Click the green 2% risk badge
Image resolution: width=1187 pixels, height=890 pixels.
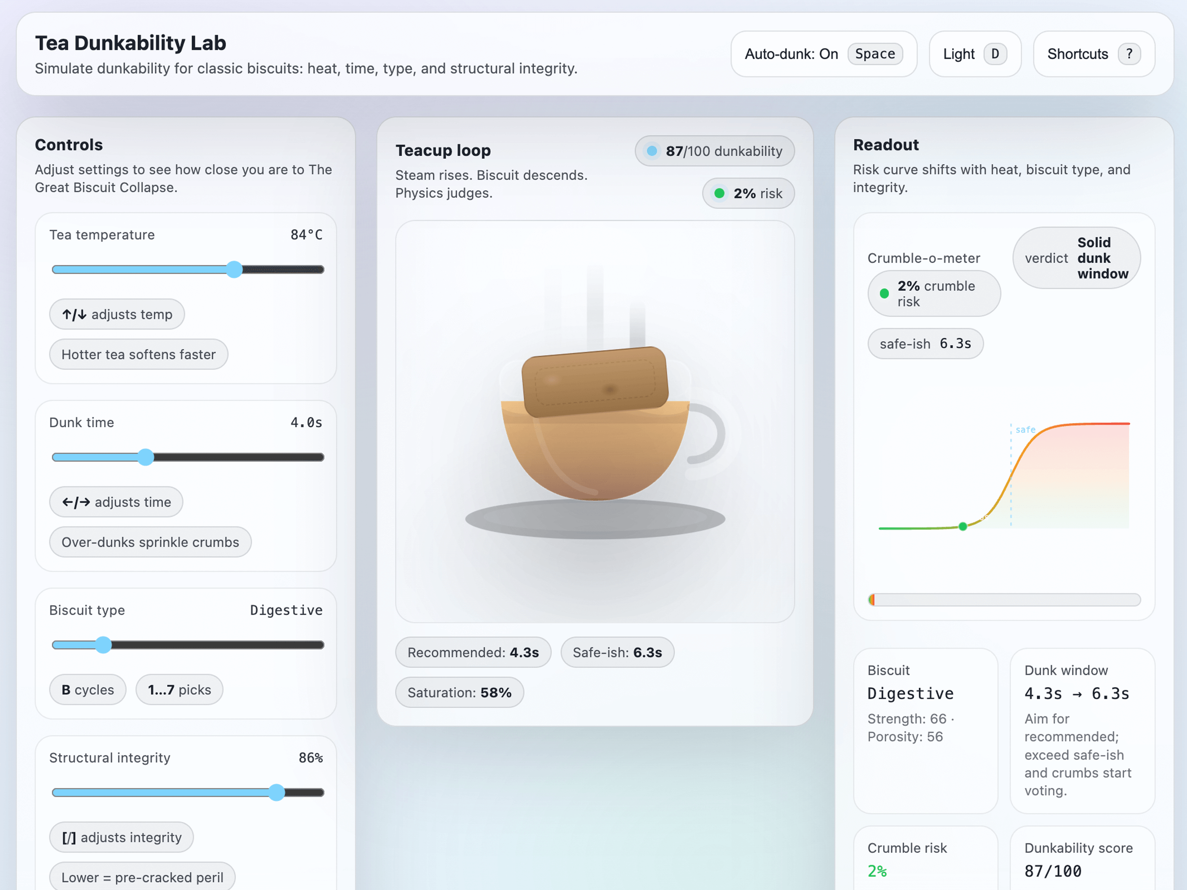748,194
